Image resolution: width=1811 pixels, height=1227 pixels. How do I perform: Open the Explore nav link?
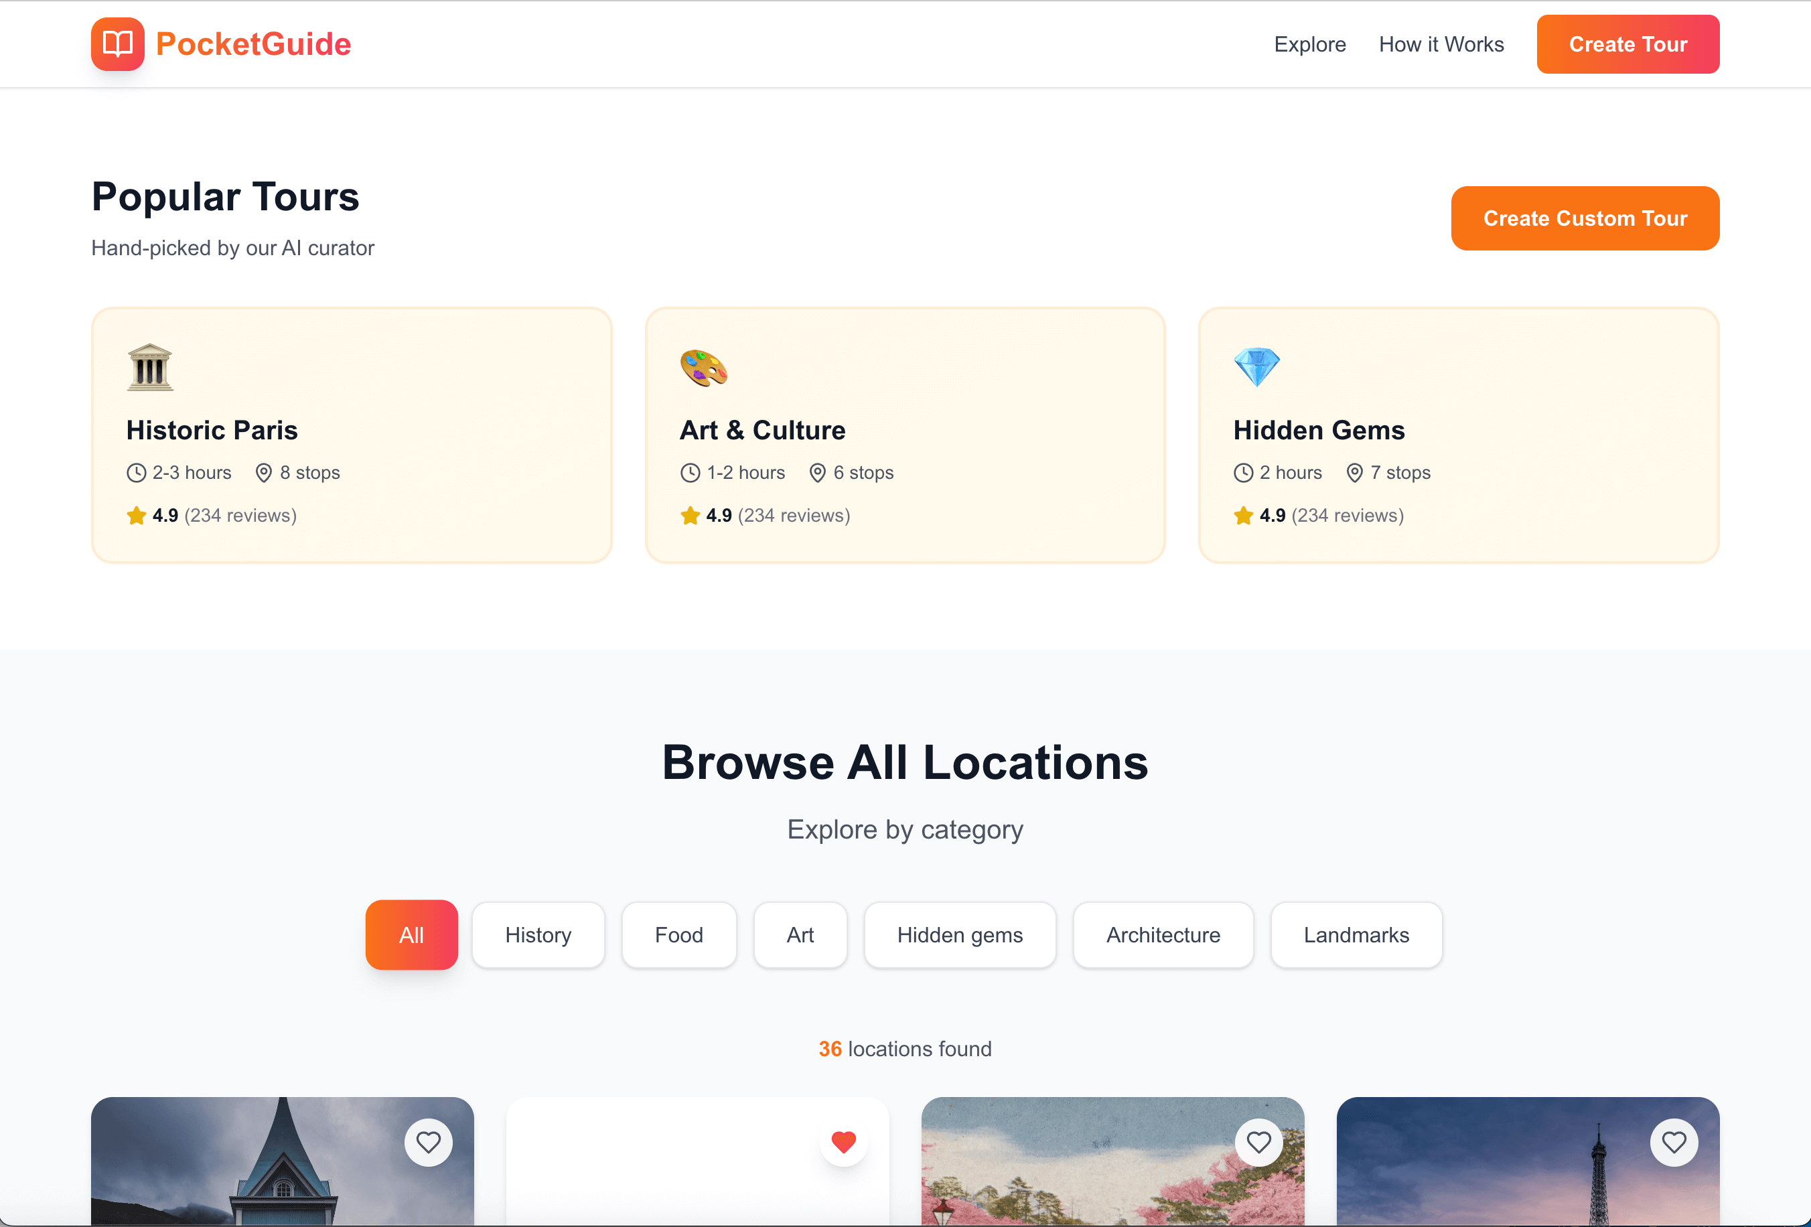1309,44
